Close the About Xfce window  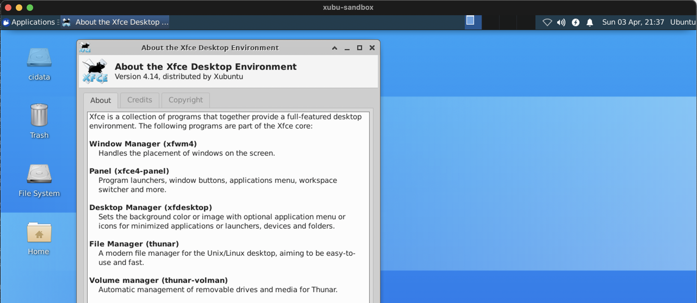(x=372, y=48)
